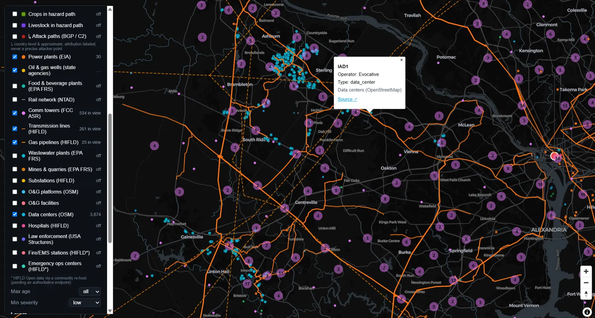
Task: Uncheck Gas pipelines (HIFLD) layer
Action: click(15, 142)
